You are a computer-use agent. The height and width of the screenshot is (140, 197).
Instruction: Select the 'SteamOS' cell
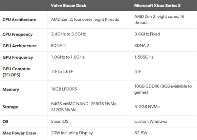tap(60, 121)
